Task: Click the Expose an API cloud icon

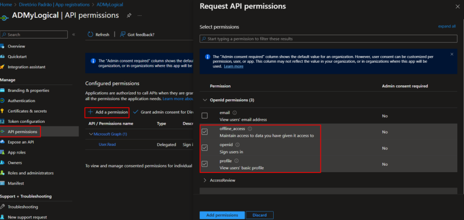Action: pos(2,142)
